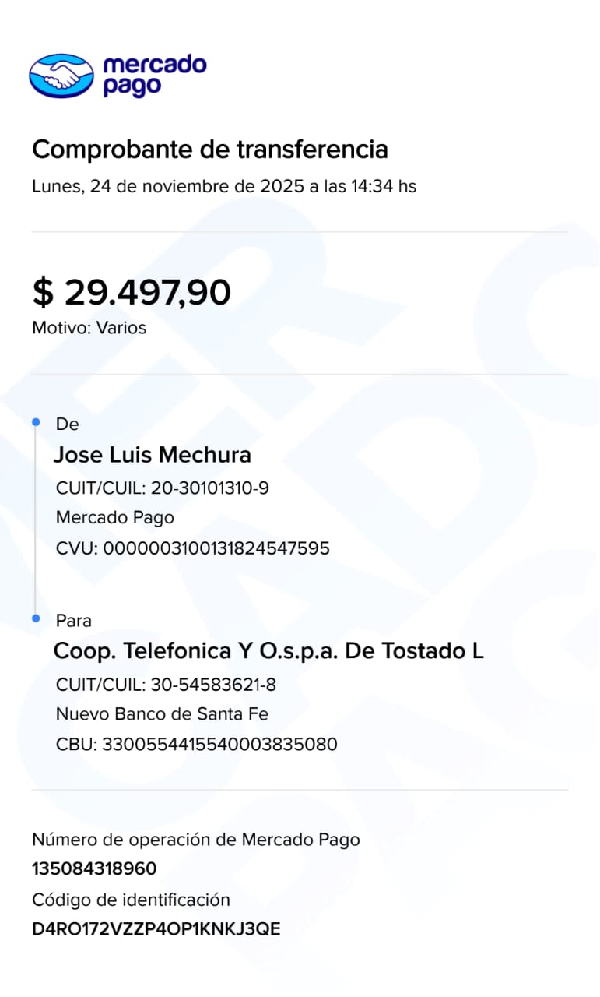
Task: Select operation number 135084318960
Action: point(93,869)
